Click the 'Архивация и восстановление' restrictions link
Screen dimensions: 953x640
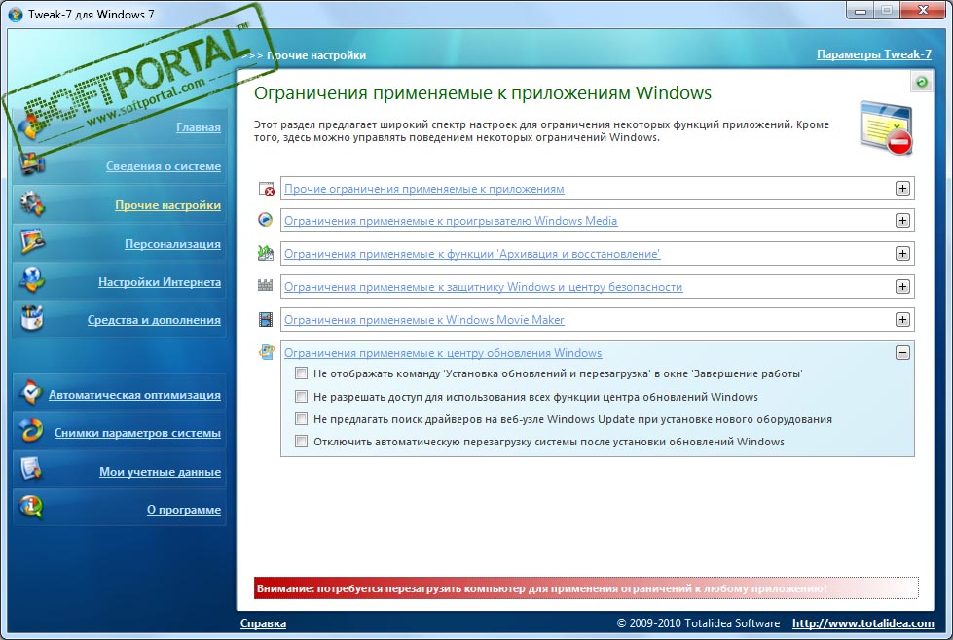pos(472,254)
